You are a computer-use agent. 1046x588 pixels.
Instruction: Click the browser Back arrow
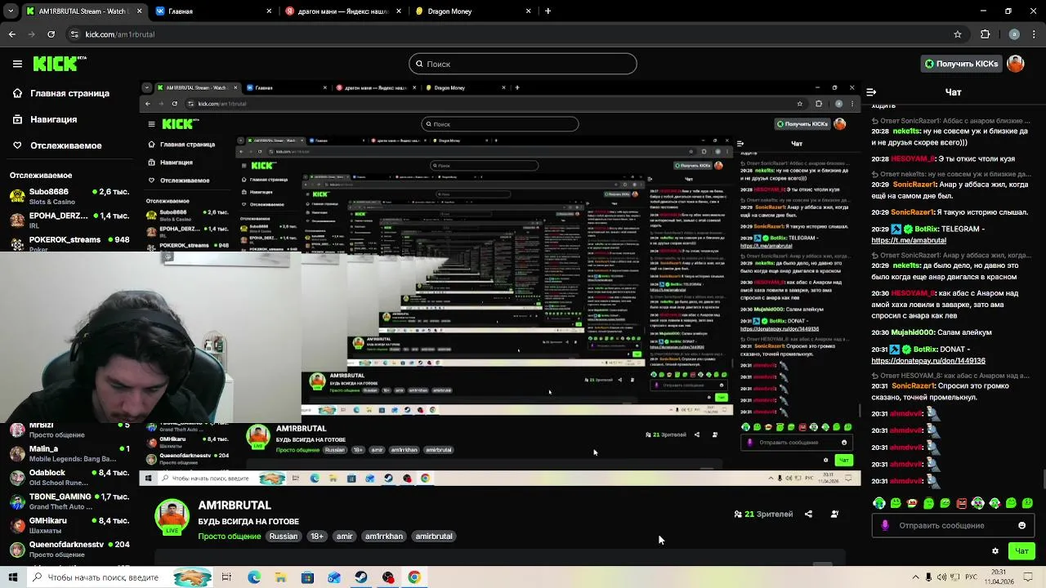[x=11, y=34]
